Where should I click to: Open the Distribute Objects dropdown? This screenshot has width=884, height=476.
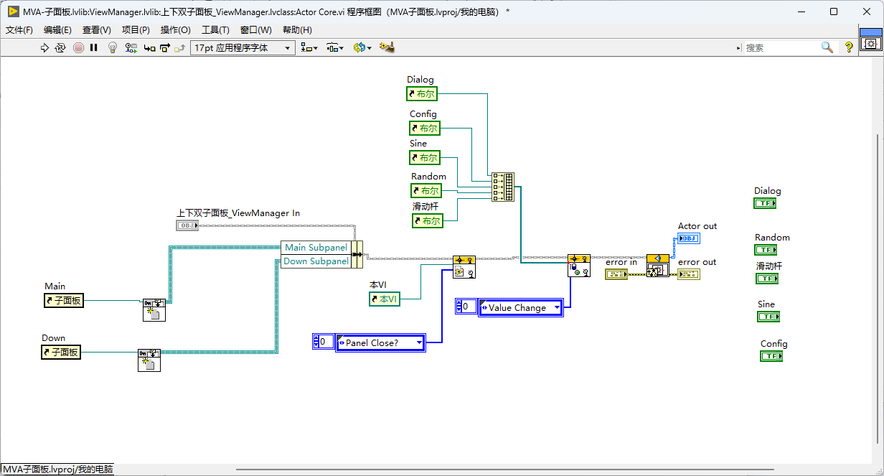coord(335,47)
